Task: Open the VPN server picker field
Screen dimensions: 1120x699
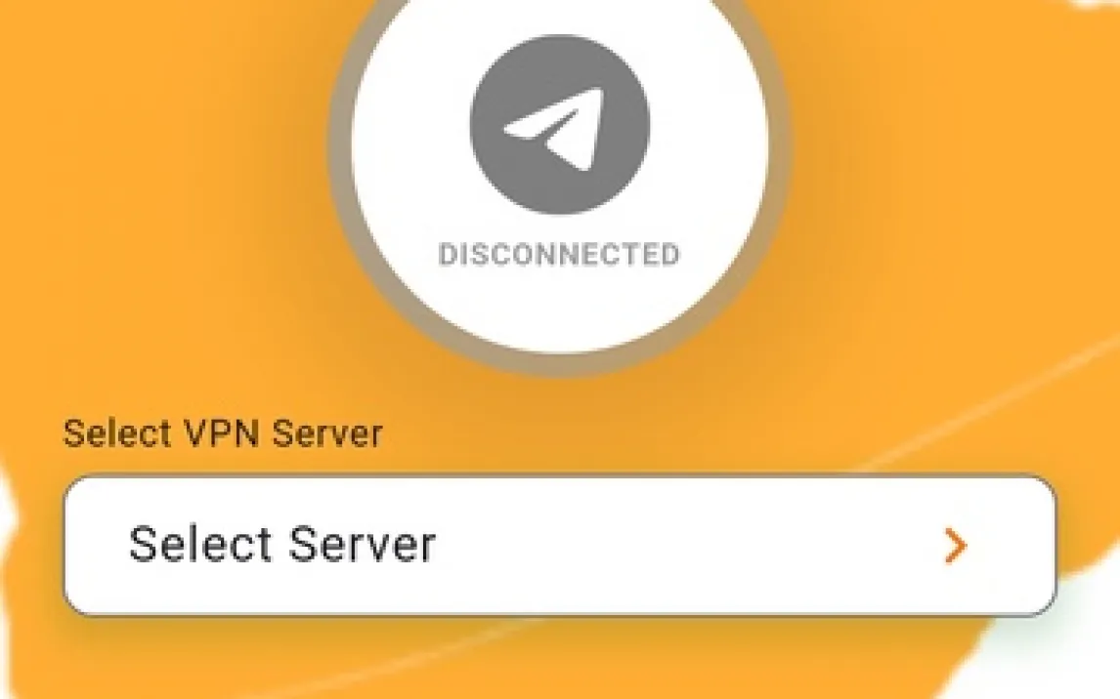Action: tap(560, 546)
